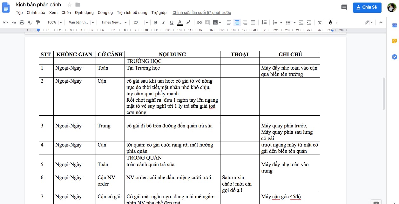Open Google Keep side panel
Viewport: 399px width, 204px height.
(x=394, y=41)
